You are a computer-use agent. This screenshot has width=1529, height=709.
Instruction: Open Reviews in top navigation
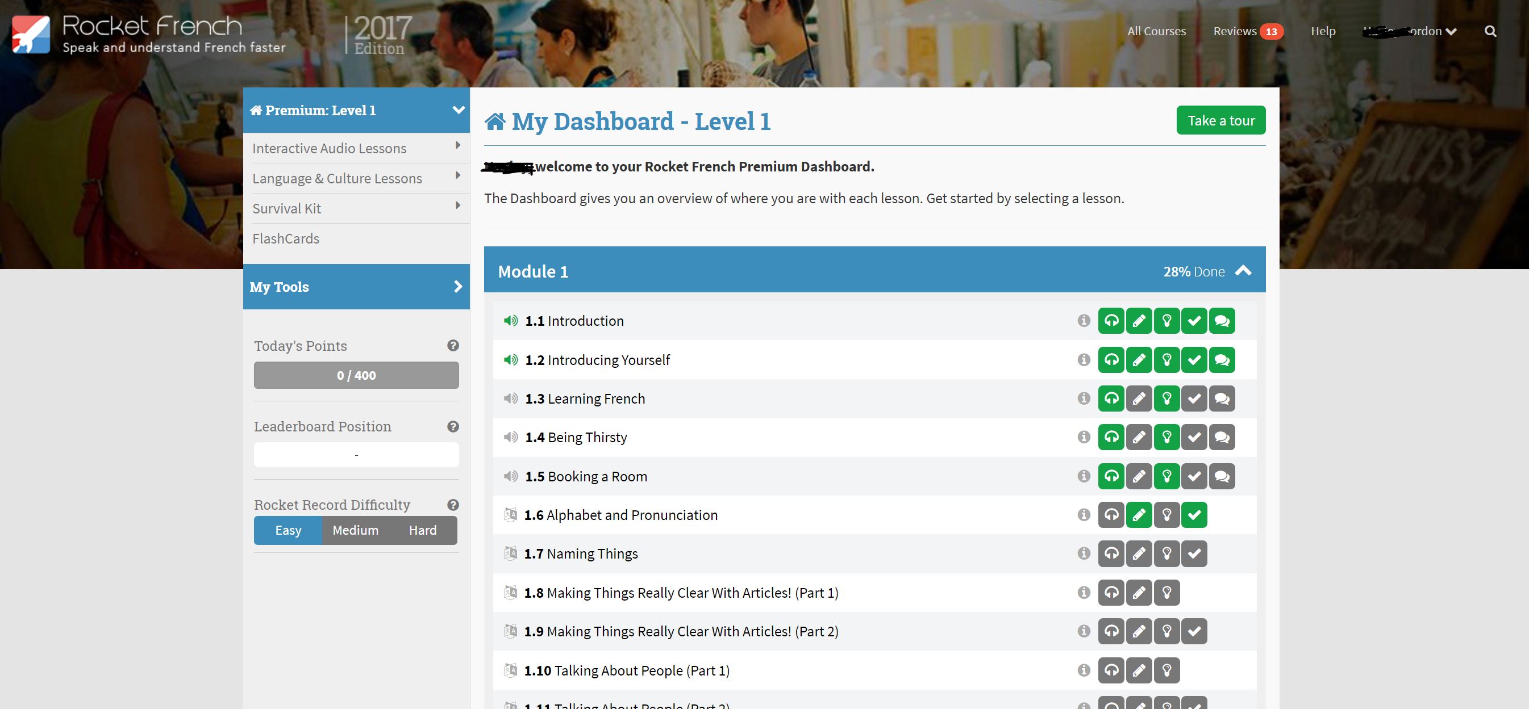point(1235,31)
